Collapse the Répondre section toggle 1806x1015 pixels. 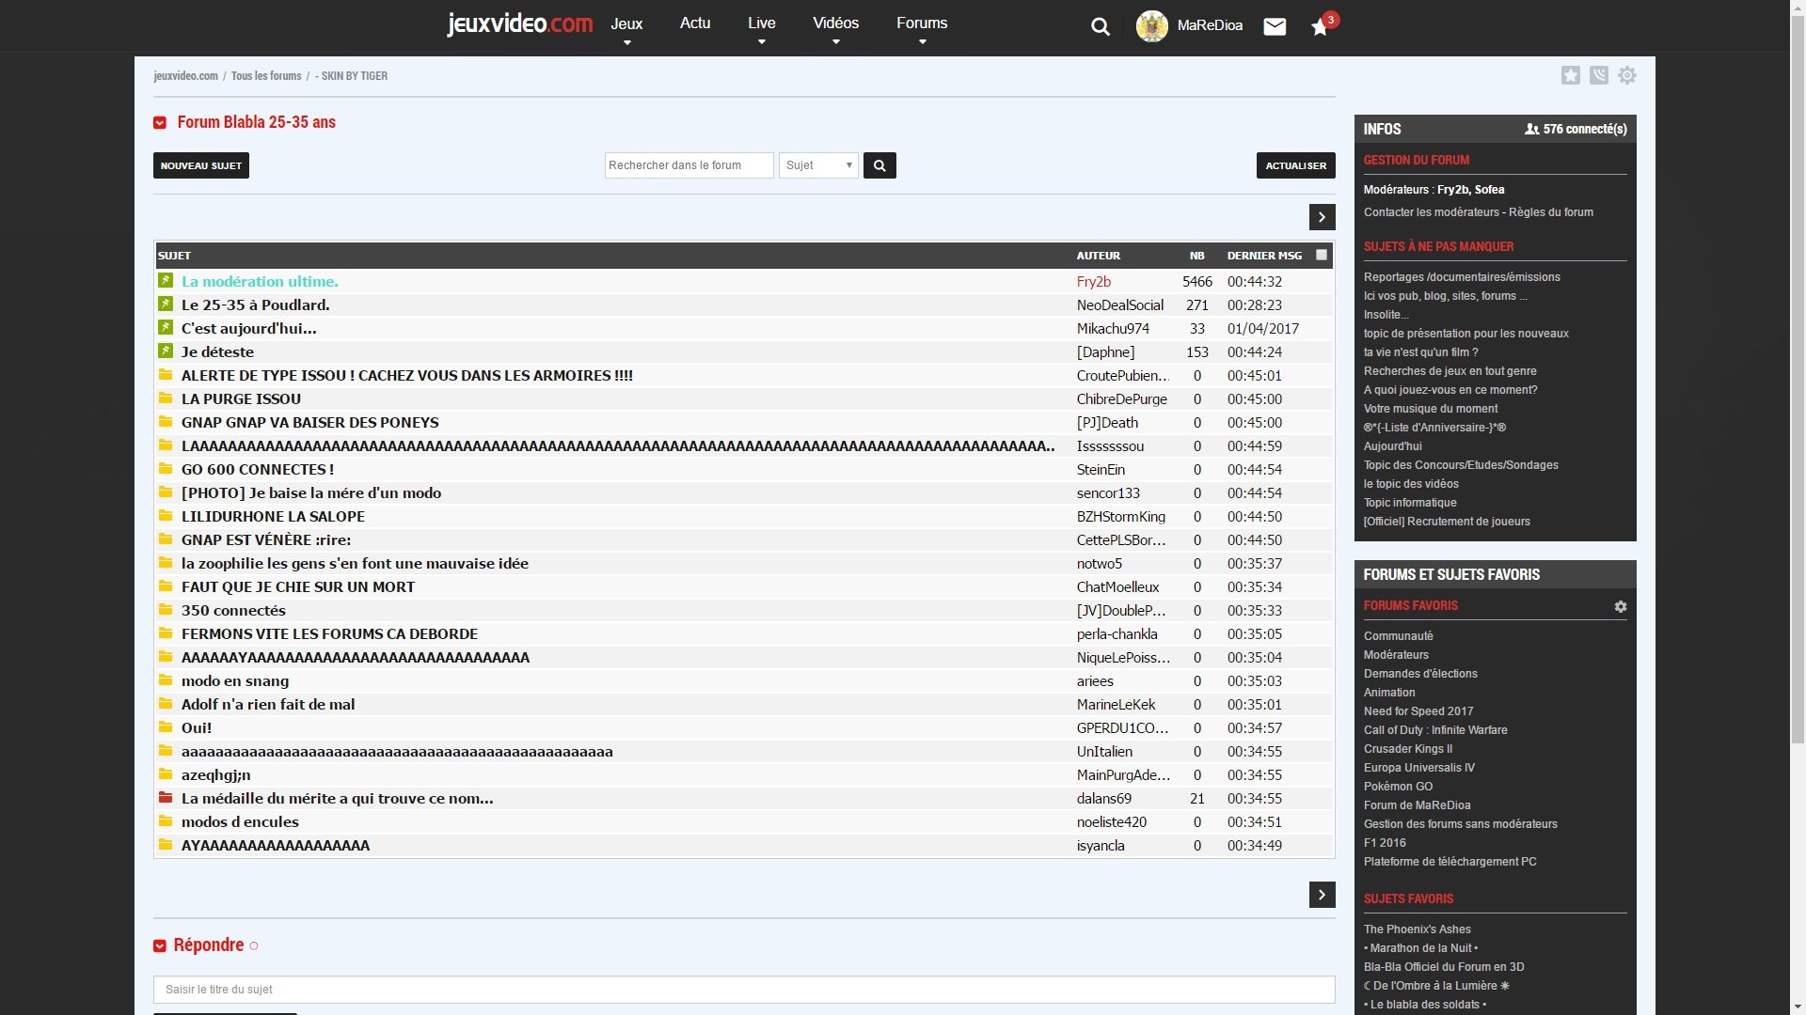point(160,945)
